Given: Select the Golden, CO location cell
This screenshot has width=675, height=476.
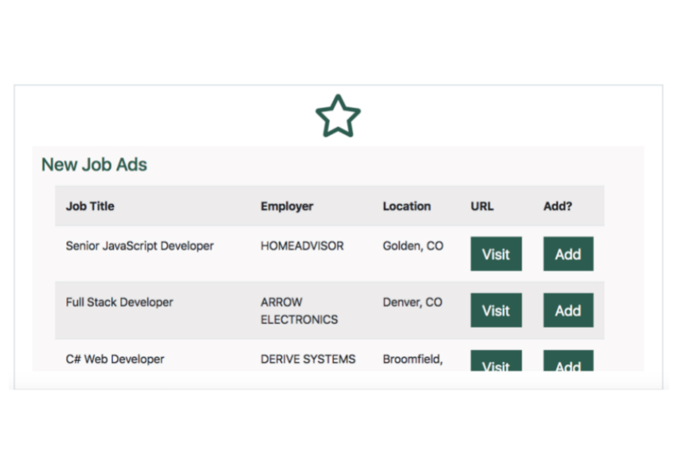Looking at the screenshot, I should [413, 246].
